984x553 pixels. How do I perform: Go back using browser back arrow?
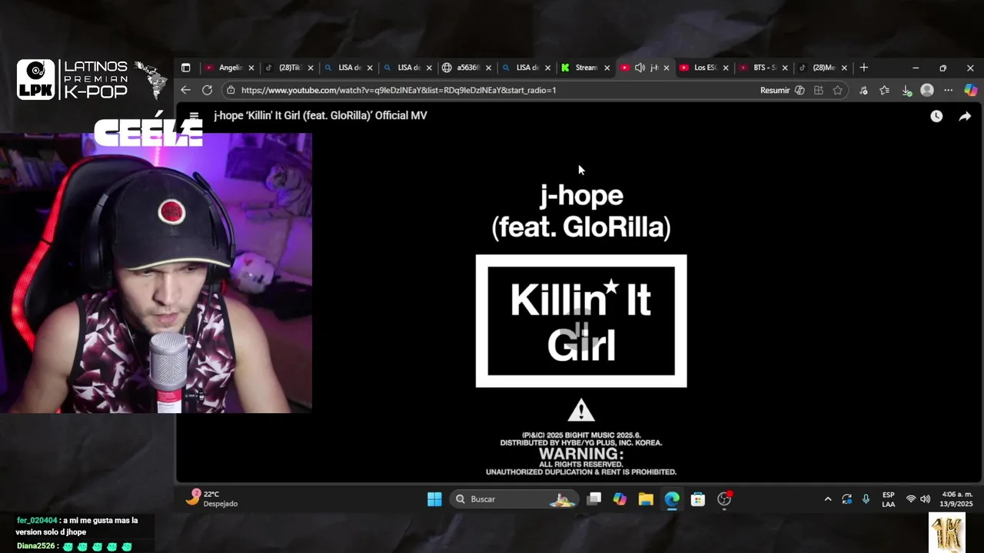point(185,90)
